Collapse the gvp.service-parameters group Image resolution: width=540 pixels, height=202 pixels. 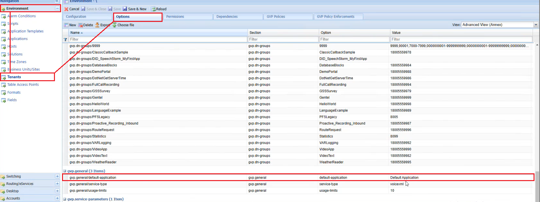(65, 199)
